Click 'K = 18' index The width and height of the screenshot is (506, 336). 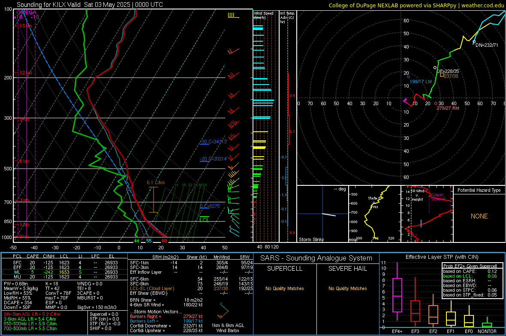pos(51,284)
